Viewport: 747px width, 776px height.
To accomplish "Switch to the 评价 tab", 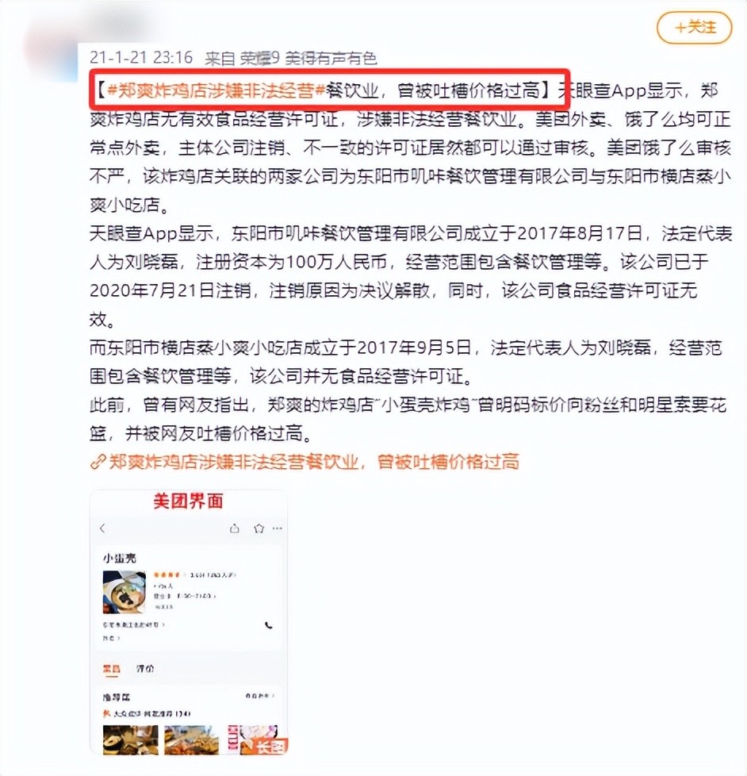I will coord(145,669).
